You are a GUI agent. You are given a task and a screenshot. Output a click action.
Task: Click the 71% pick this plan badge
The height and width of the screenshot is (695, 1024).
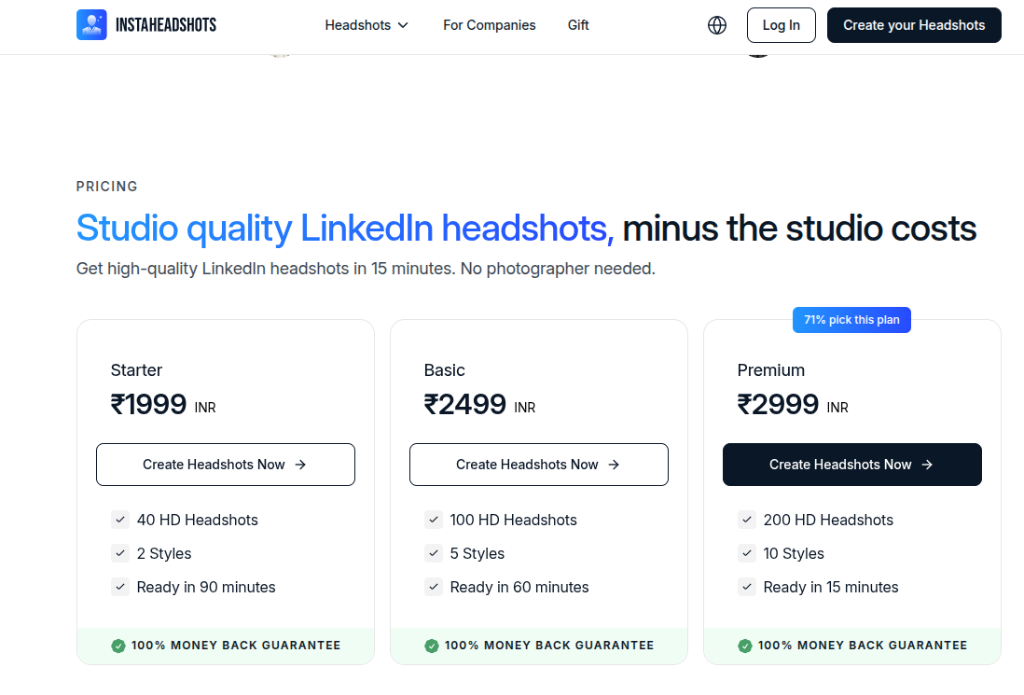click(x=851, y=320)
